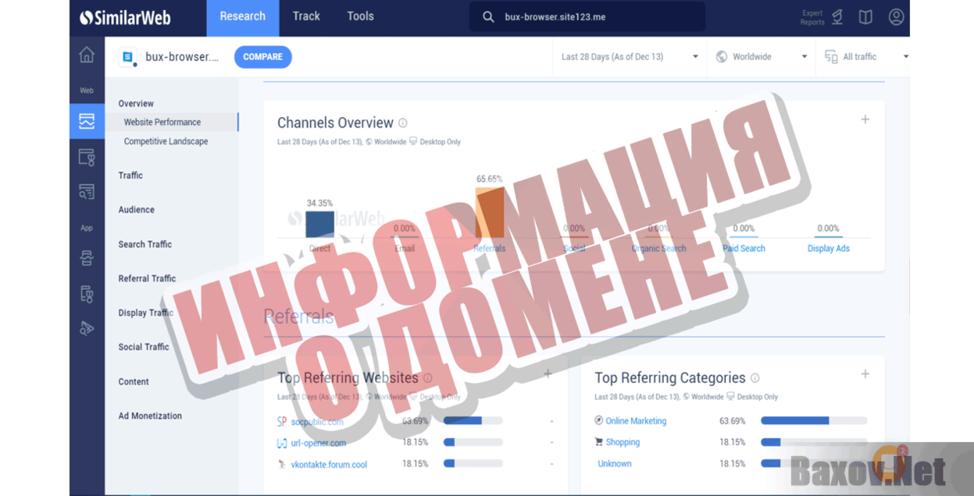Switch to the Tools tab

(360, 17)
